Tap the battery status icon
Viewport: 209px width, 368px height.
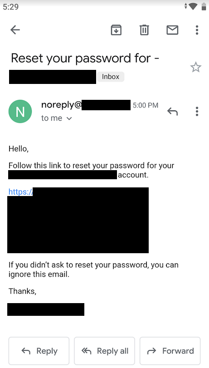pyautogui.click(x=204, y=6)
